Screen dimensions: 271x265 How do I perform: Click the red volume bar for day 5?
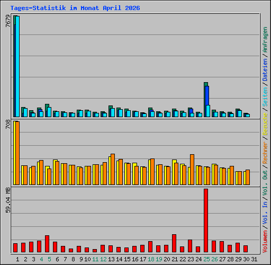[47, 244]
